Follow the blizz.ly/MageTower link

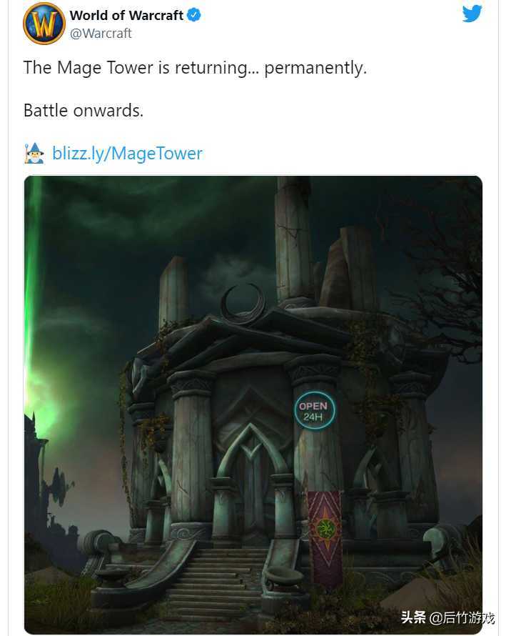[x=127, y=154]
